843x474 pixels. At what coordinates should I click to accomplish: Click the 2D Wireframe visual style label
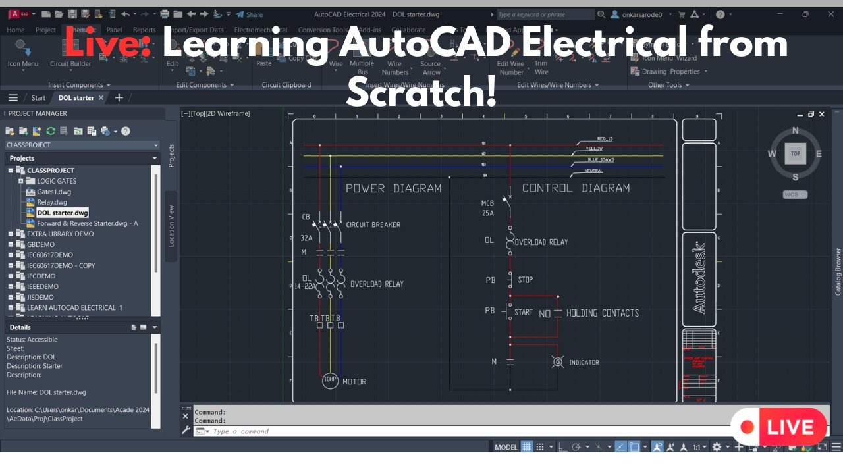point(228,113)
